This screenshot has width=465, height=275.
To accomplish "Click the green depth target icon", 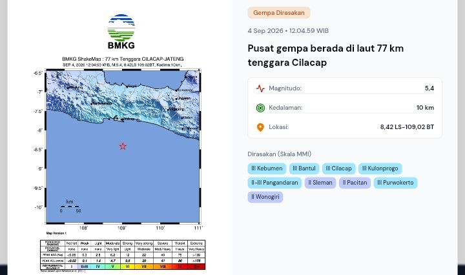I will pyautogui.click(x=260, y=108).
